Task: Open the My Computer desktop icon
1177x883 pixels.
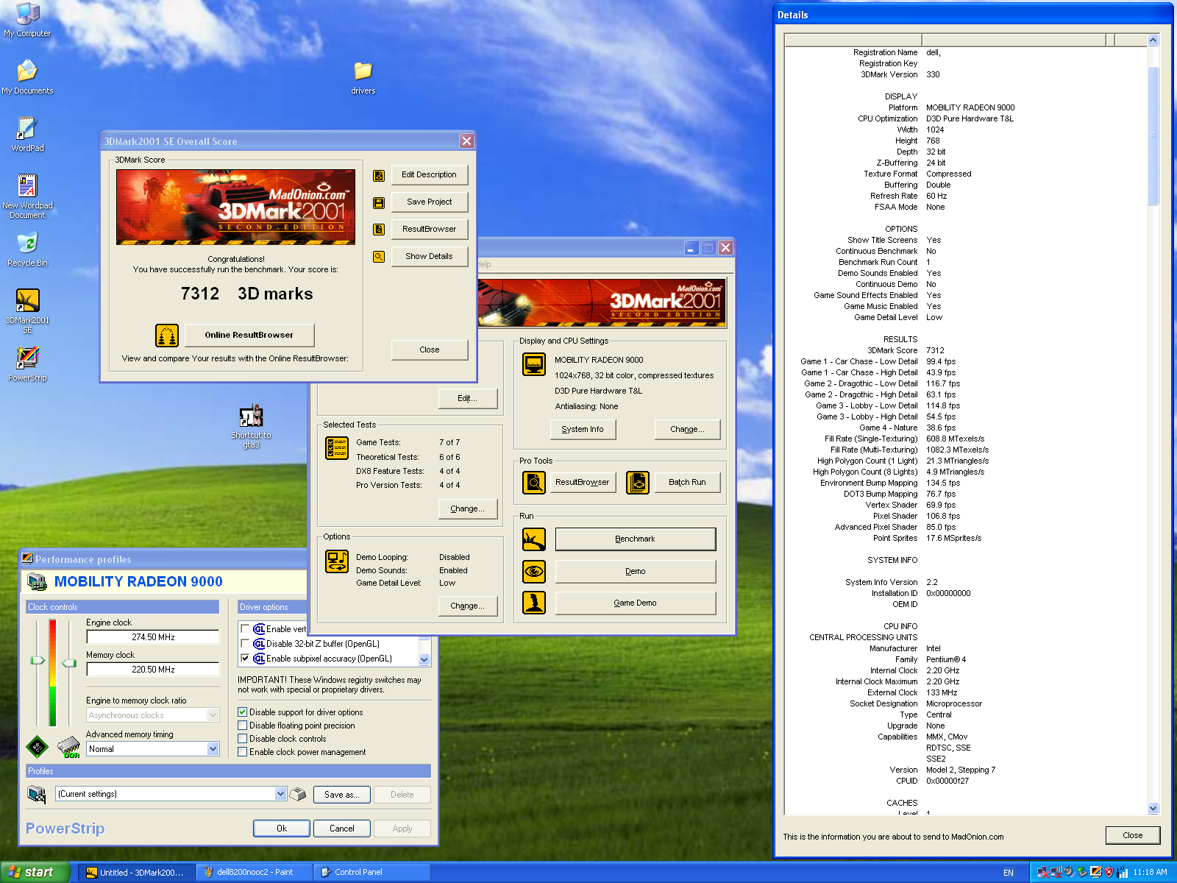Action: [x=27, y=20]
